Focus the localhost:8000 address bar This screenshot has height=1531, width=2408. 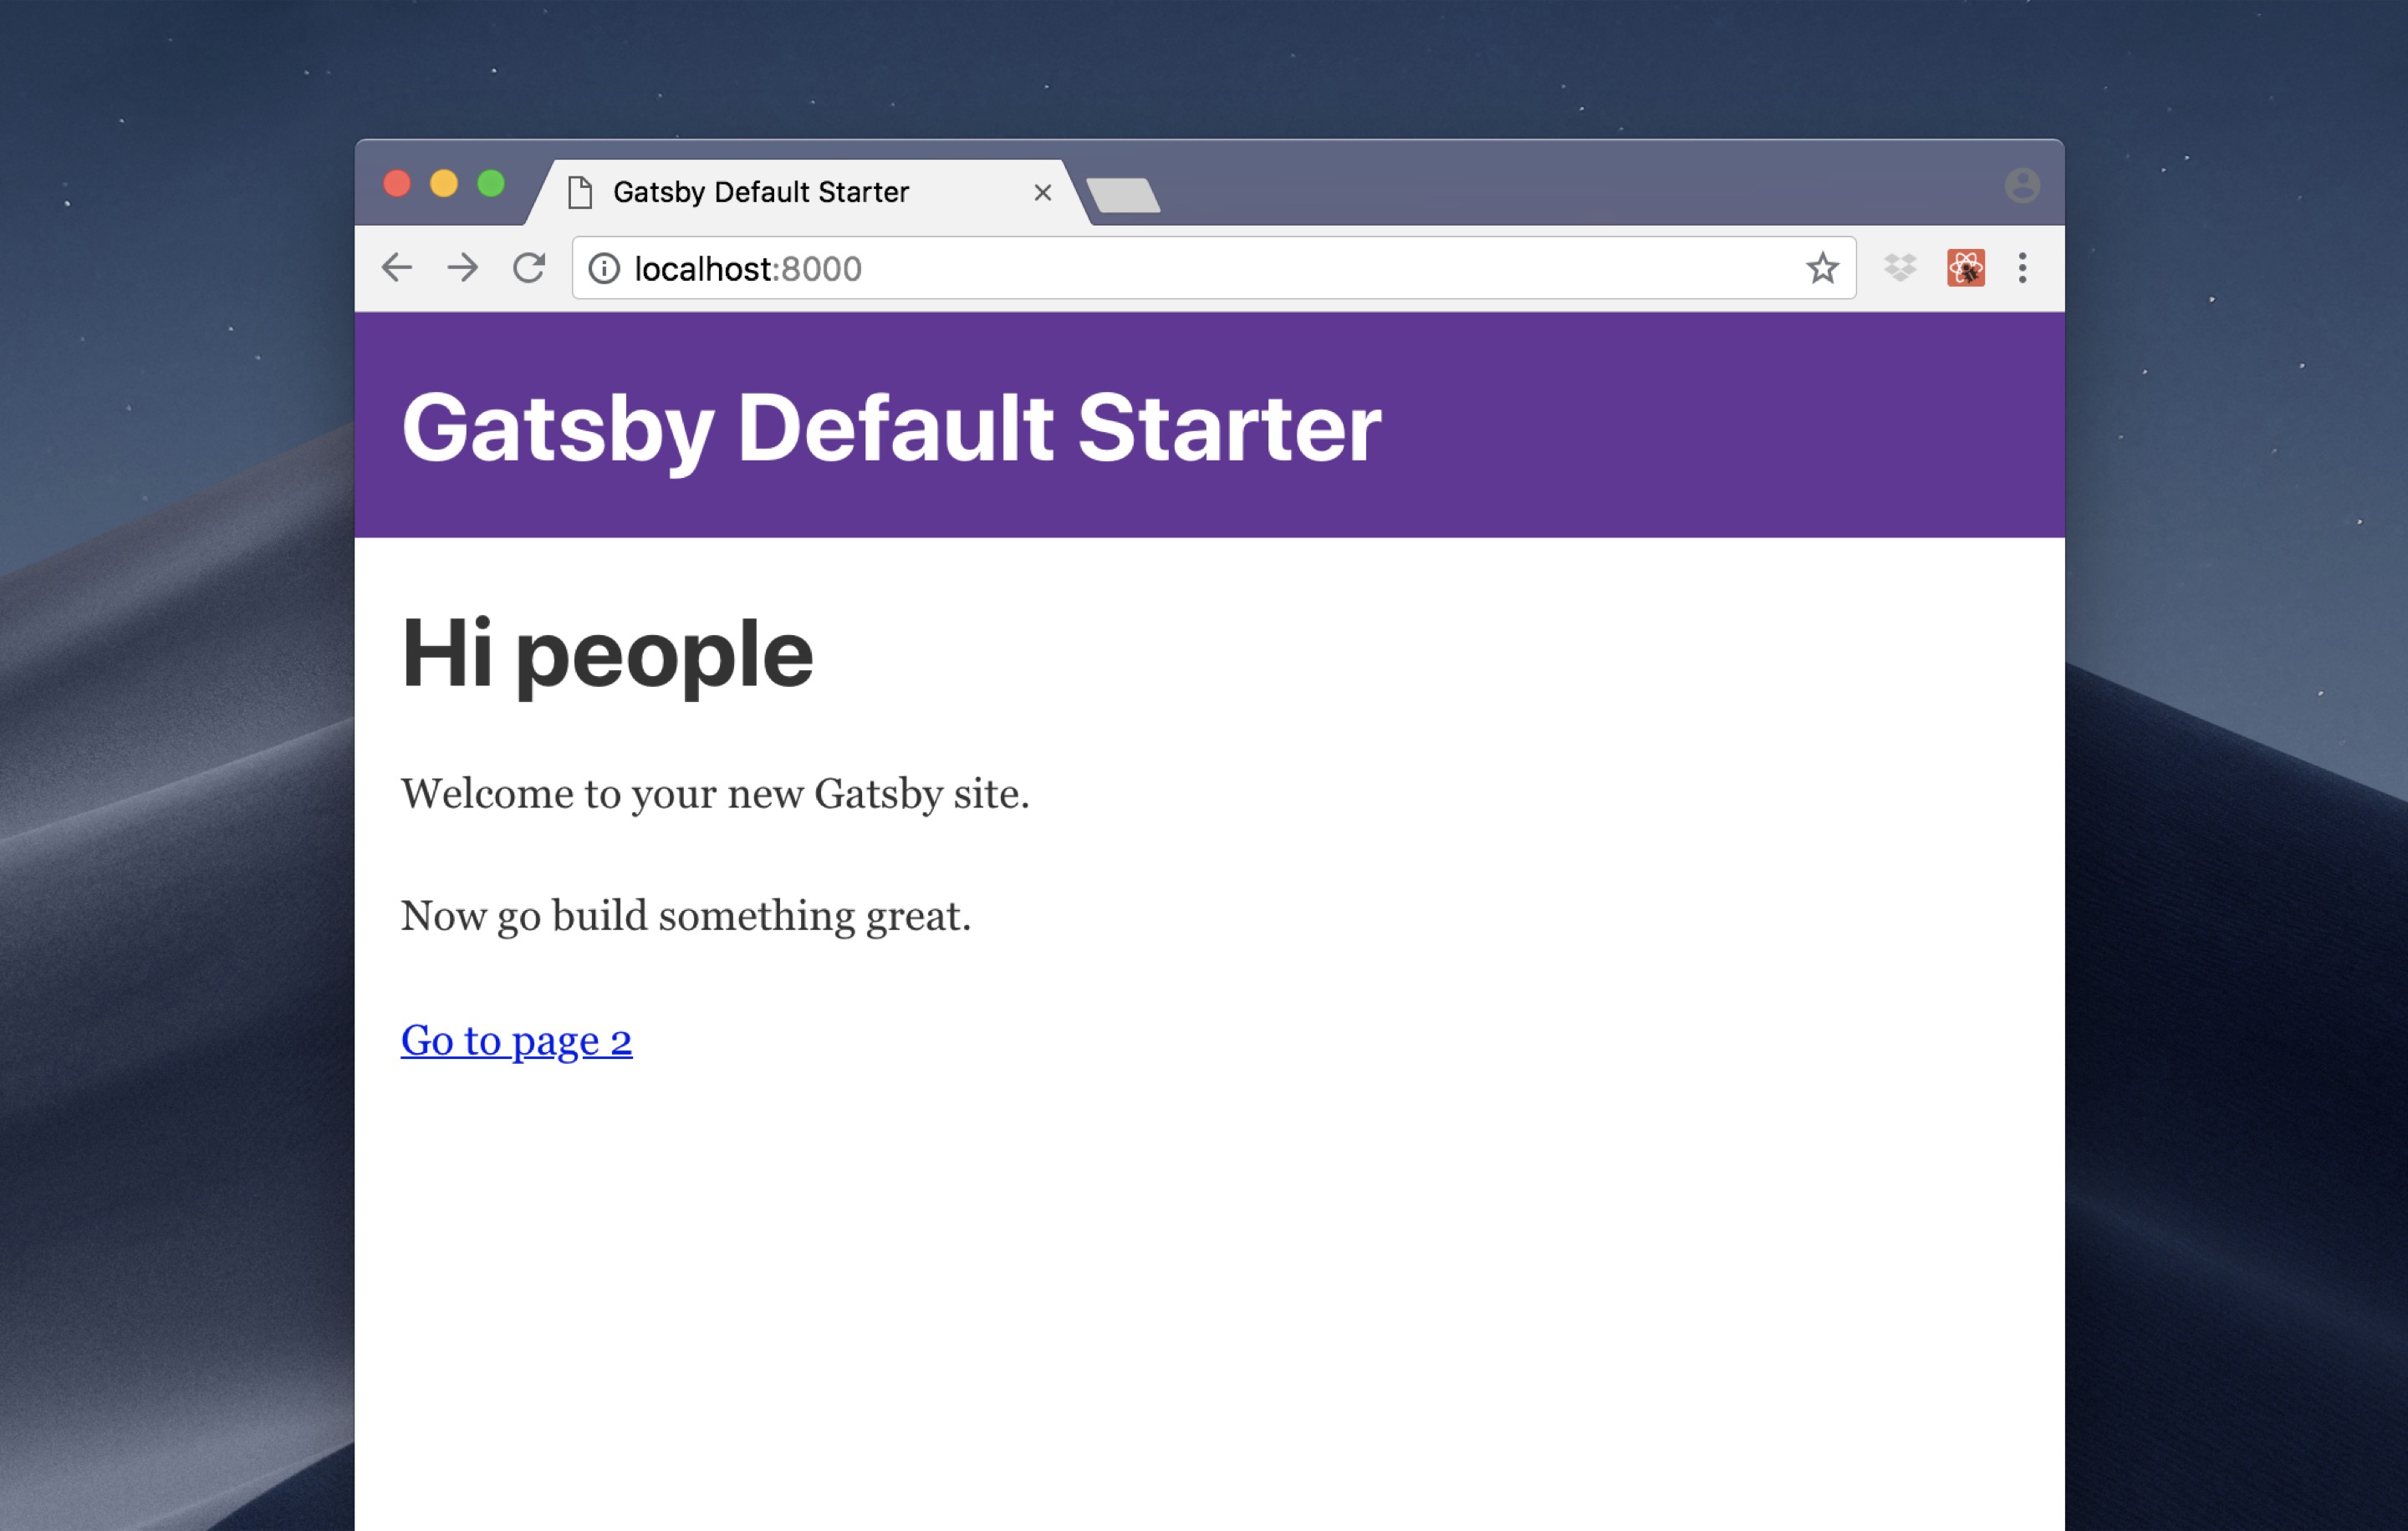tap(1200, 267)
